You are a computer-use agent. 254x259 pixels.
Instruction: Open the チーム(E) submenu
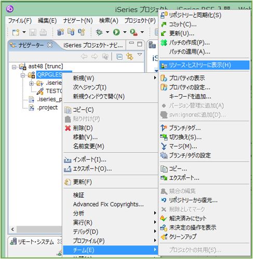[x=111, y=250]
